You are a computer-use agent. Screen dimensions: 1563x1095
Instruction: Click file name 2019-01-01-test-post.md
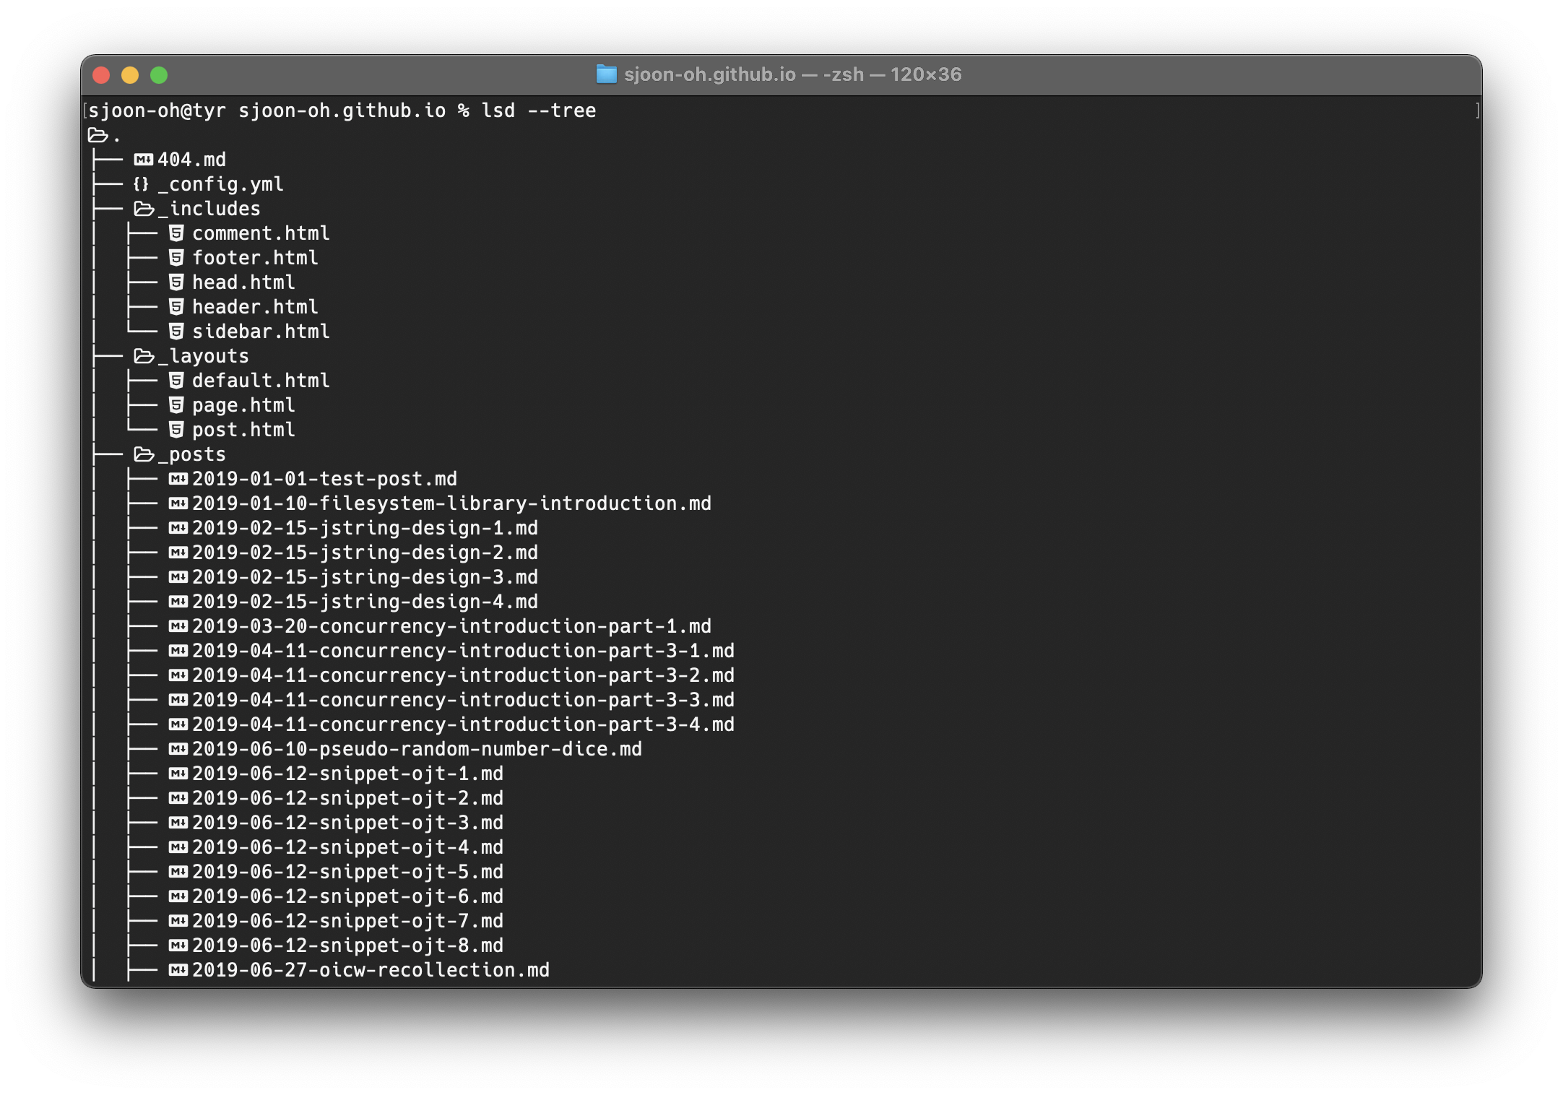[325, 479]
